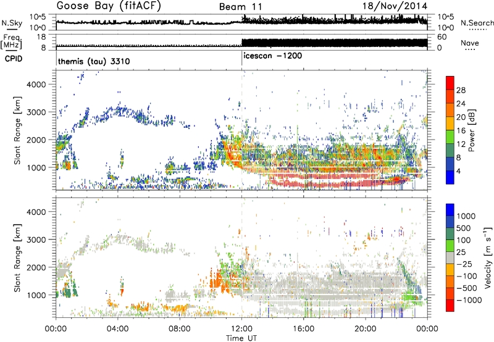Click the 'N.Search' legend label
Viewport: 494px width, 342px height.
click(477, 23)
